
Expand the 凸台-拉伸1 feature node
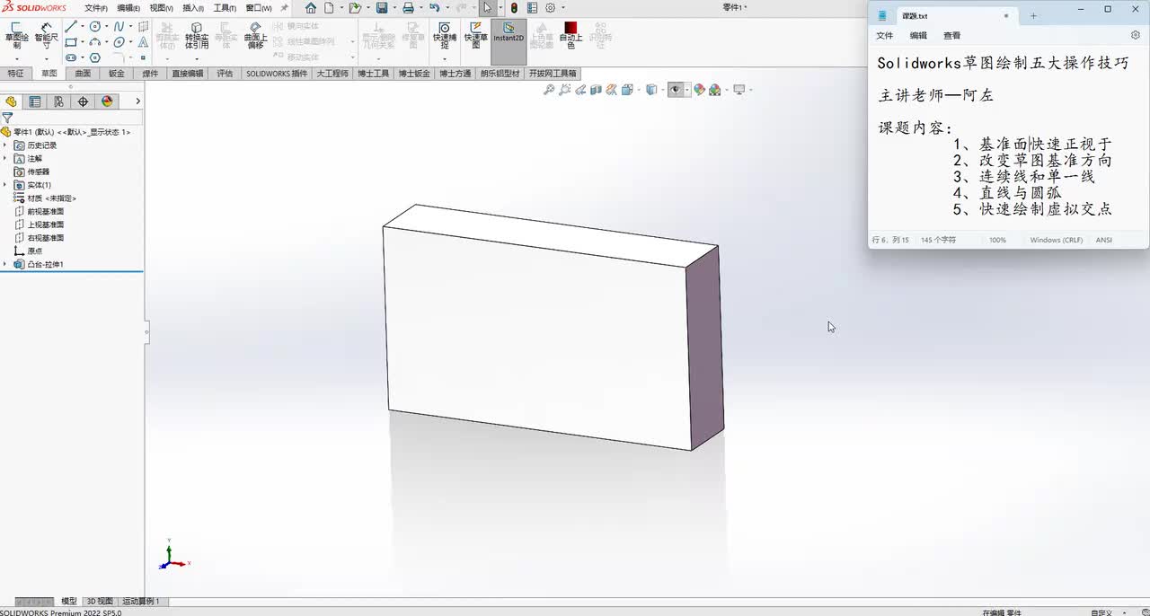[x=4, y=264]
